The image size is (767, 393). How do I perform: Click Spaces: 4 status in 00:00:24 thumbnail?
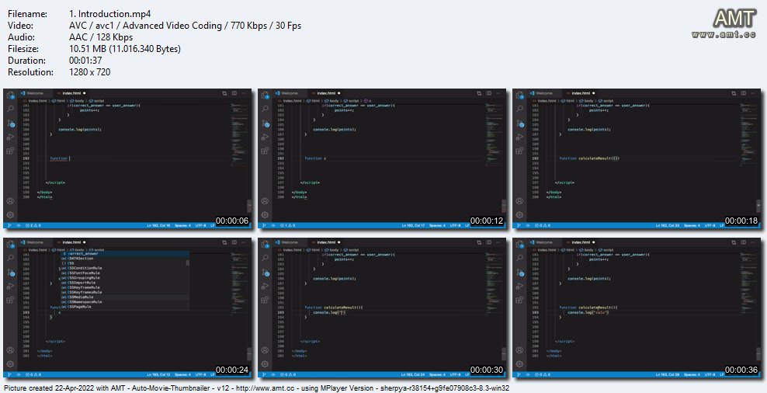183,375
